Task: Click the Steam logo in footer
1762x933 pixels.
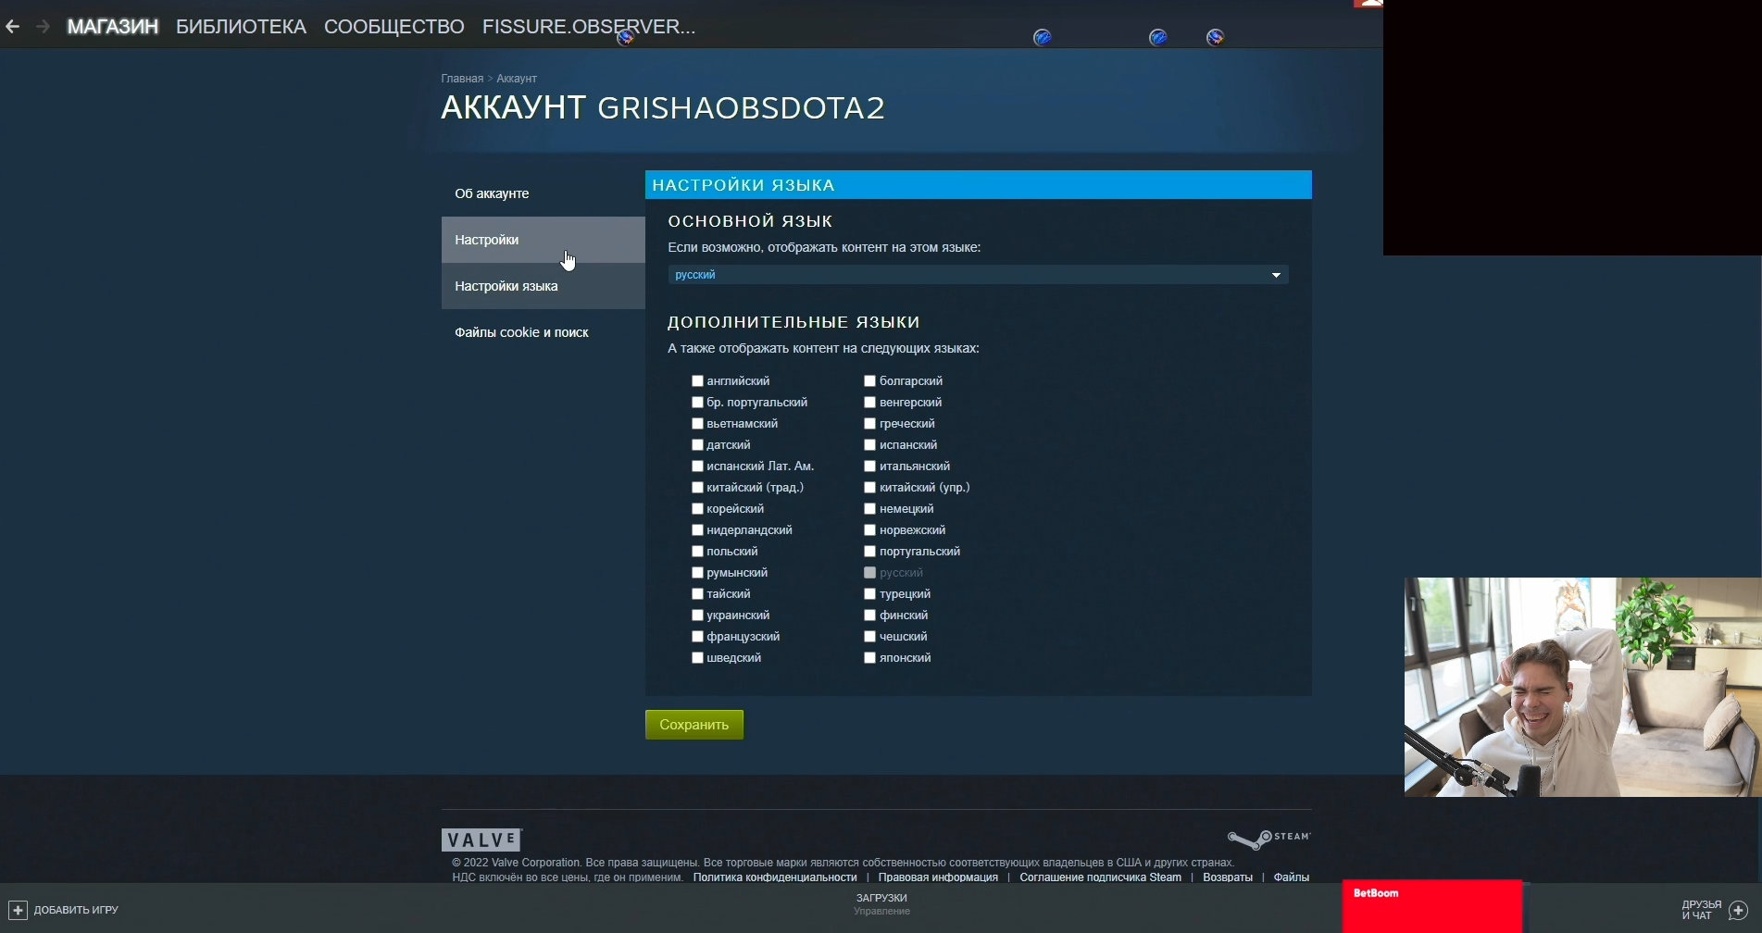Action: 1269,839
